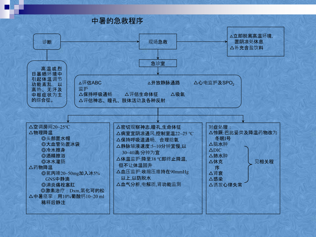Select the 冰水灌肠 circle bullet item
316x237 pixels.
[53, 162]
